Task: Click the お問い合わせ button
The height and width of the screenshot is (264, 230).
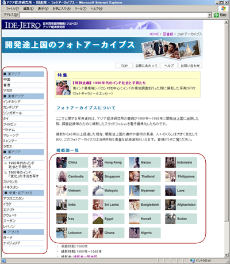Action: pos(190,66)
